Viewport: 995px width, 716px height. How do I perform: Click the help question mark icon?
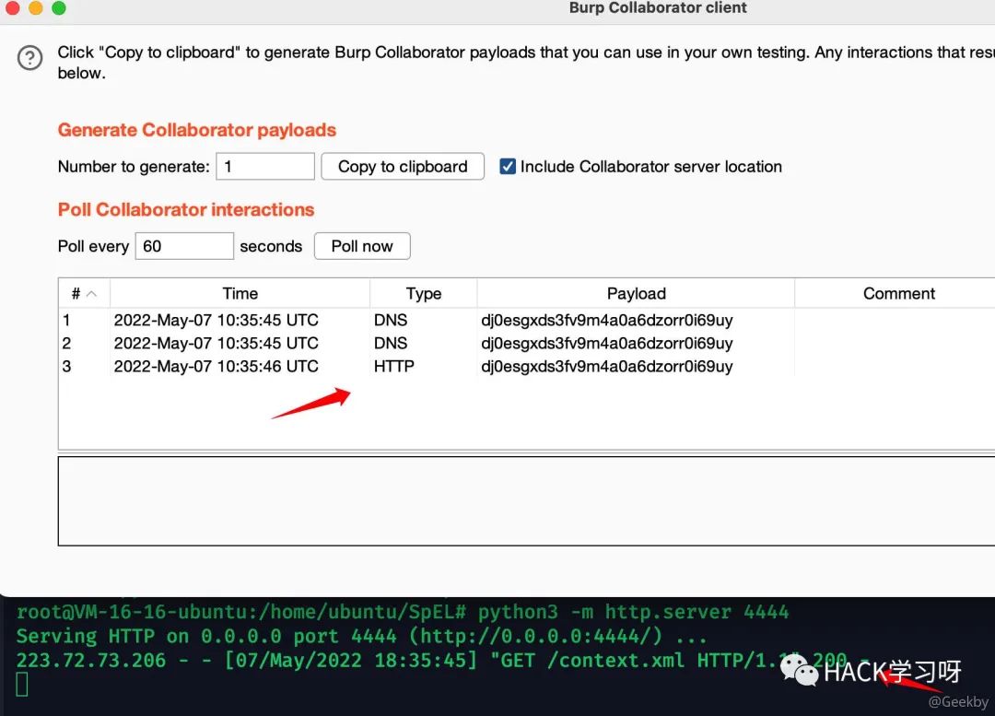(x=29, y=58)
